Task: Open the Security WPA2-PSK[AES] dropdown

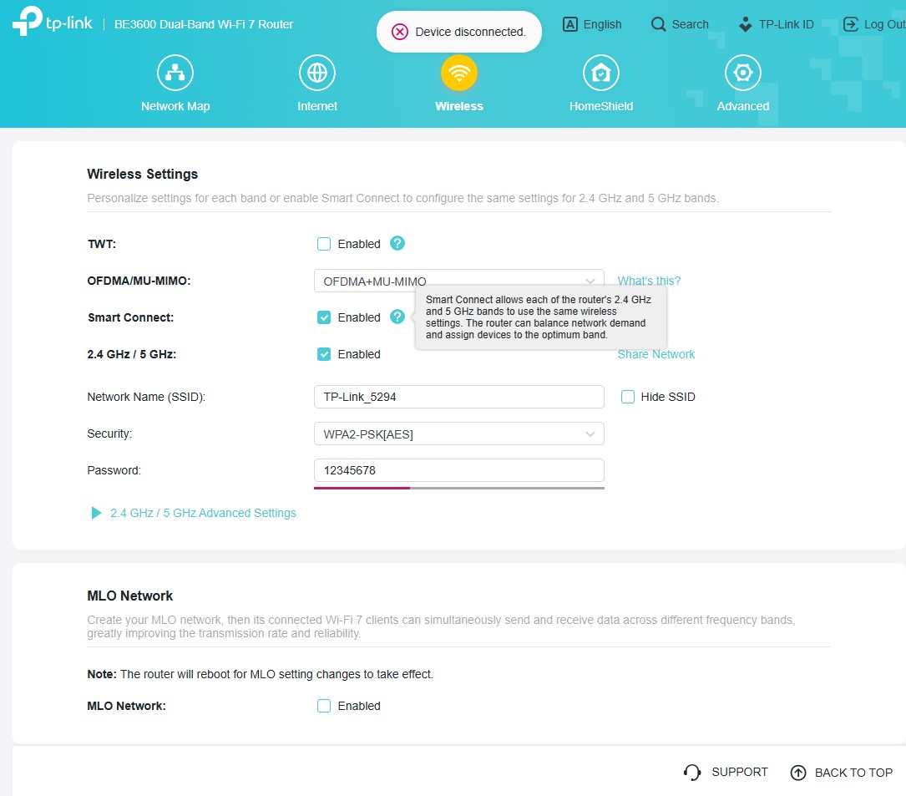Action: point(458,433)
